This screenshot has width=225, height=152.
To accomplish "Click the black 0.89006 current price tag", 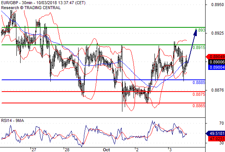I will coord(217,62).
